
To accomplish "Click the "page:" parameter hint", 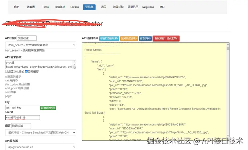I will click(x=8, y=96).
